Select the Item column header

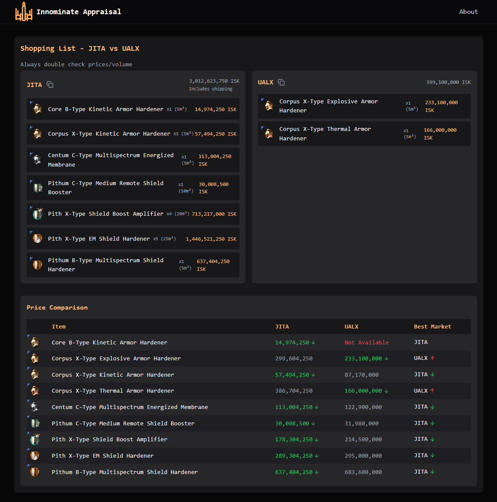[59, 326]
